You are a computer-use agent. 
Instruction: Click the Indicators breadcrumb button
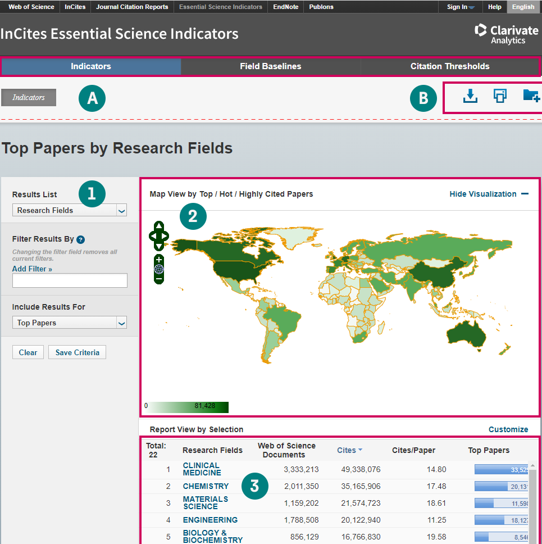click(29, 97)
